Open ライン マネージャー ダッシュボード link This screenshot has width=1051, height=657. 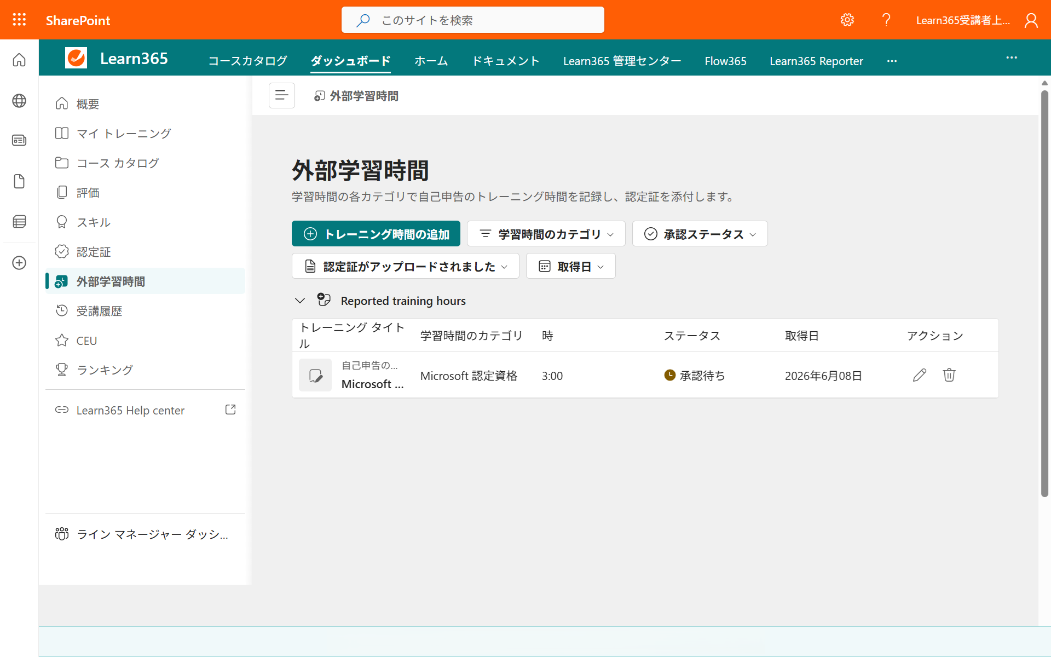(145, 534)
